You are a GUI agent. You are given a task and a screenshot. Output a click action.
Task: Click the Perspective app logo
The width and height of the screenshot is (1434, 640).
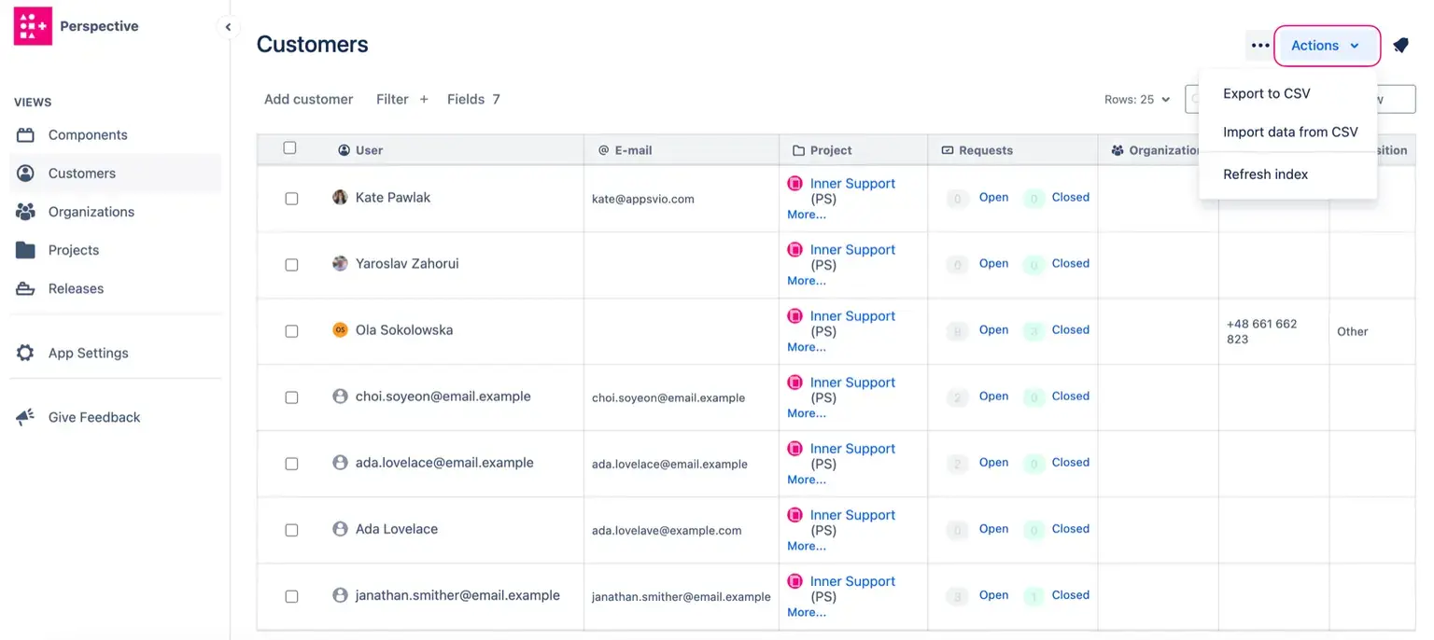coord(33,26)
